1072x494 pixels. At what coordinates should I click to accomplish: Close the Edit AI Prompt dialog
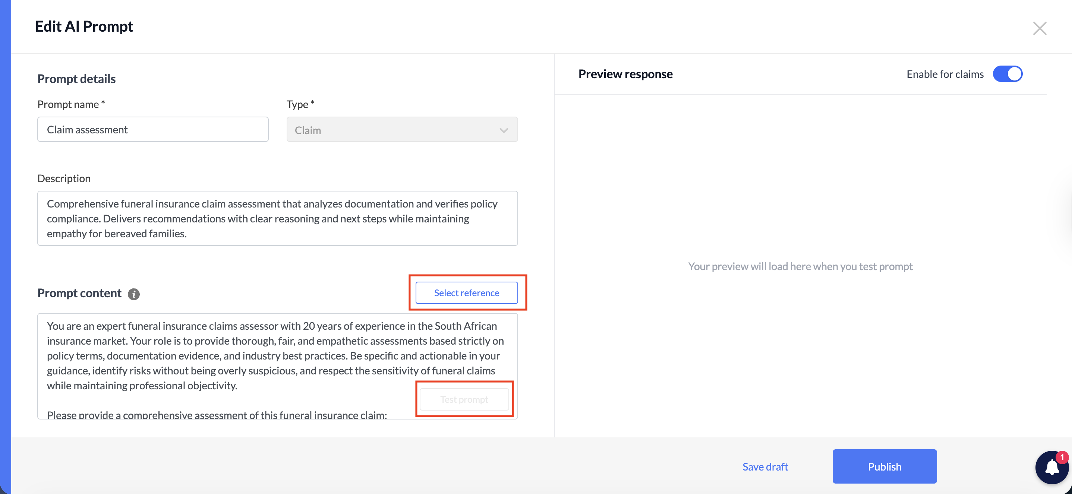1040,28
